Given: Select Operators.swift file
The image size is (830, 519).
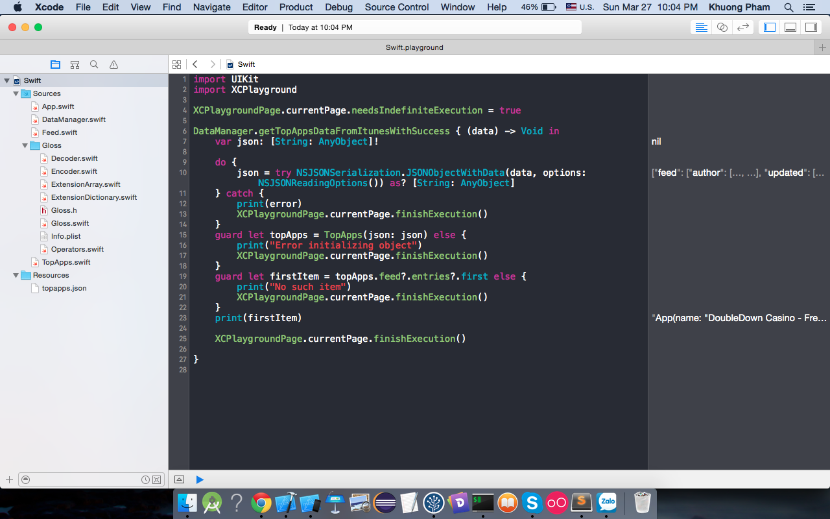Looking at the screenshot, I should pyautogui.click(x=77, y=249).
